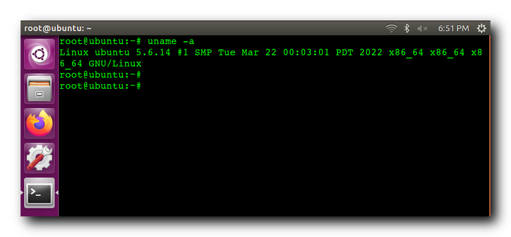Open Firefox web browser from launcher
Viewport: 511px width, 237px height.
[39, 123]
